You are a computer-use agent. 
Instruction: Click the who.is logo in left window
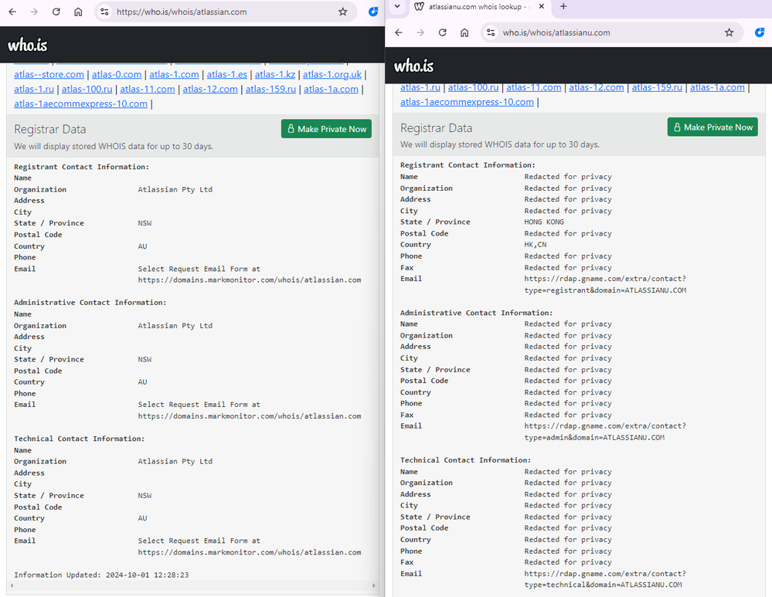[x=28, y=46]
